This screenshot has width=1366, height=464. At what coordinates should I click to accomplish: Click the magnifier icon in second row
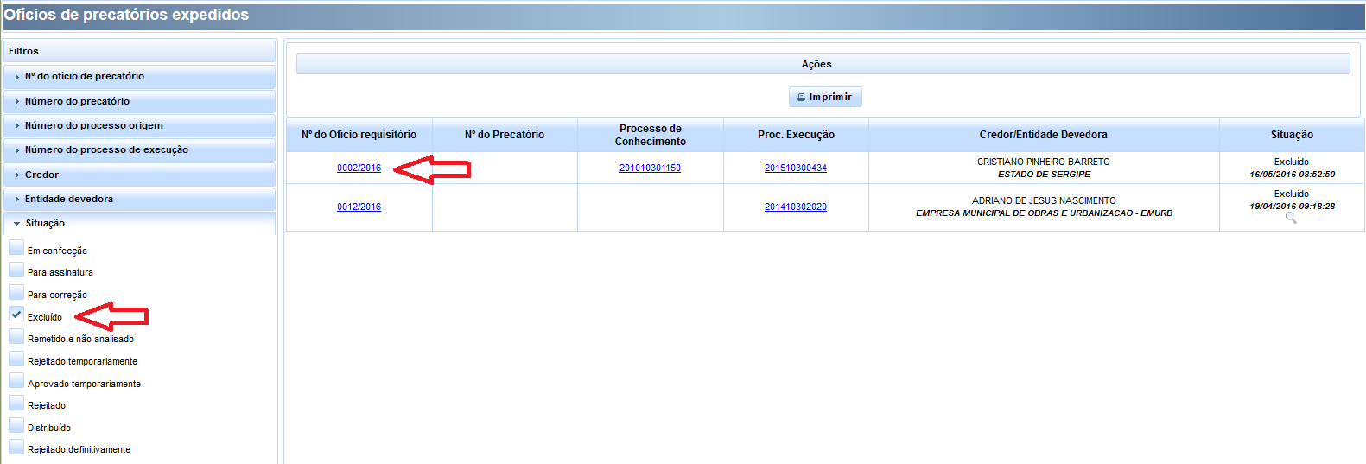click(1290, 219)
